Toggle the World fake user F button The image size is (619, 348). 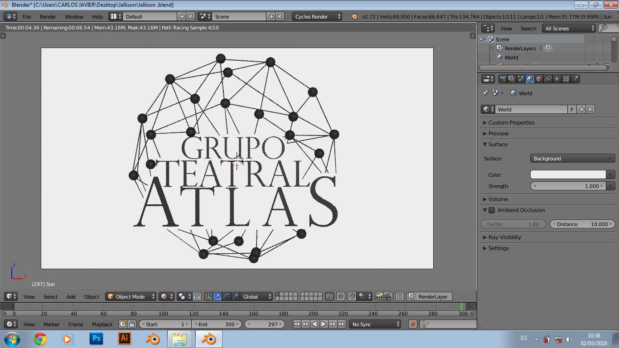[572, 109]
